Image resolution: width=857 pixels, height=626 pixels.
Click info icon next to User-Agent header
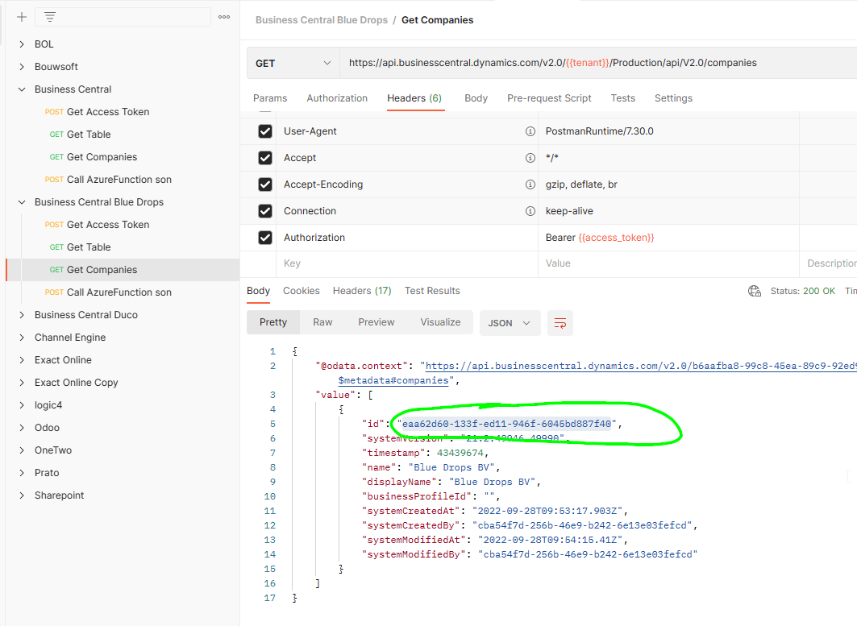[x=530, y=131]
